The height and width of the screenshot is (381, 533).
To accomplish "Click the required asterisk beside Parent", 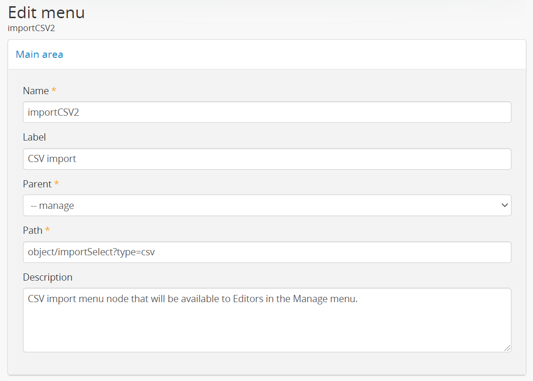I will pyautogui.click(x=57, y=184).
